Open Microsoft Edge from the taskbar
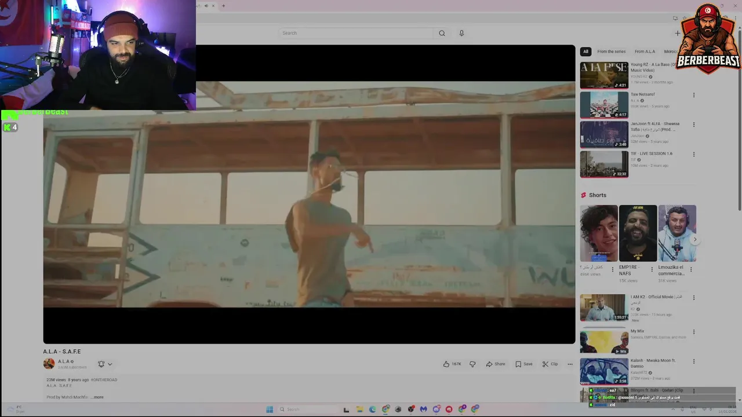This screenshot has height=417, width=742. [x=372, y=409]
